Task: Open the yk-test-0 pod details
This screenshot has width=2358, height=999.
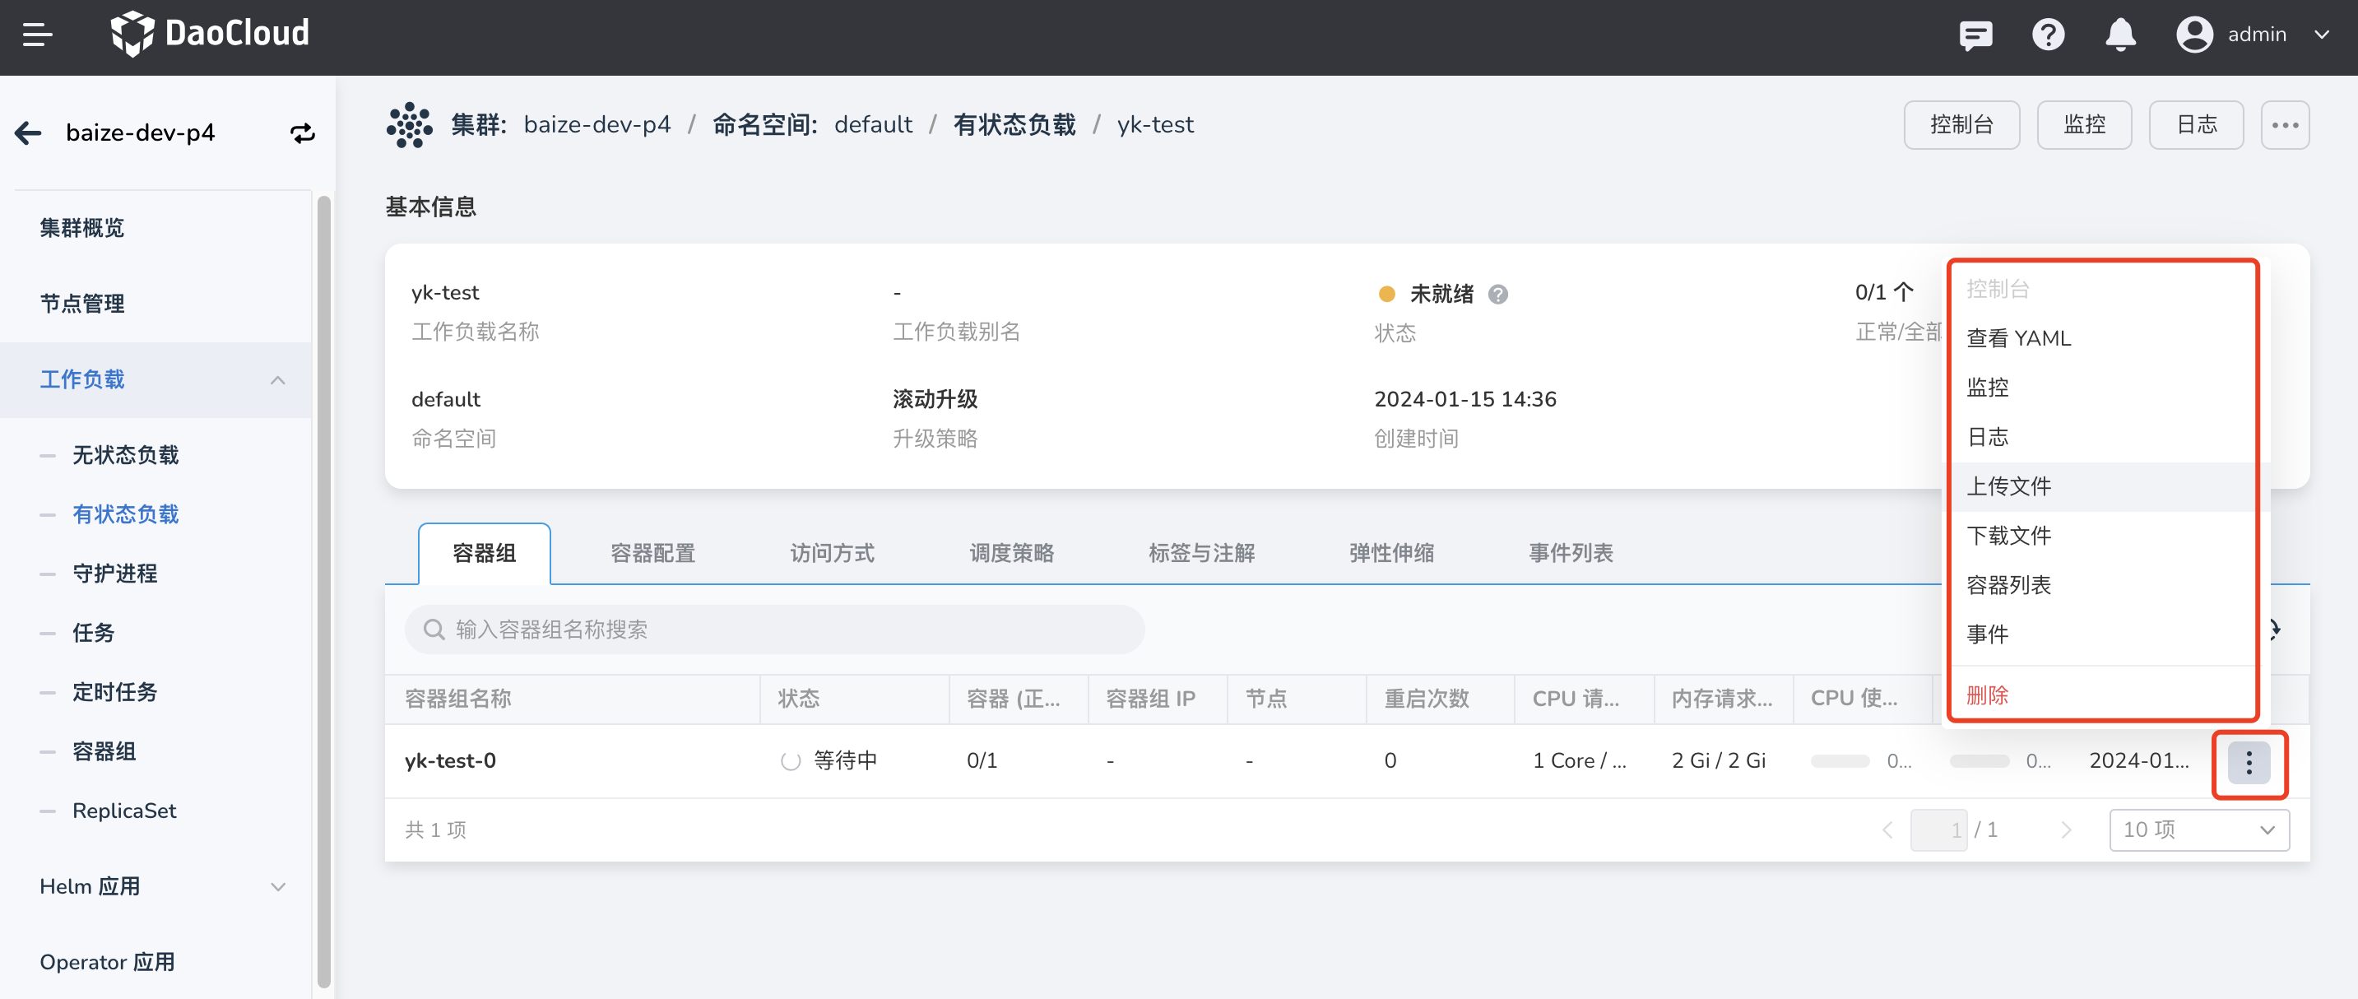Action: tap(449, 760)
